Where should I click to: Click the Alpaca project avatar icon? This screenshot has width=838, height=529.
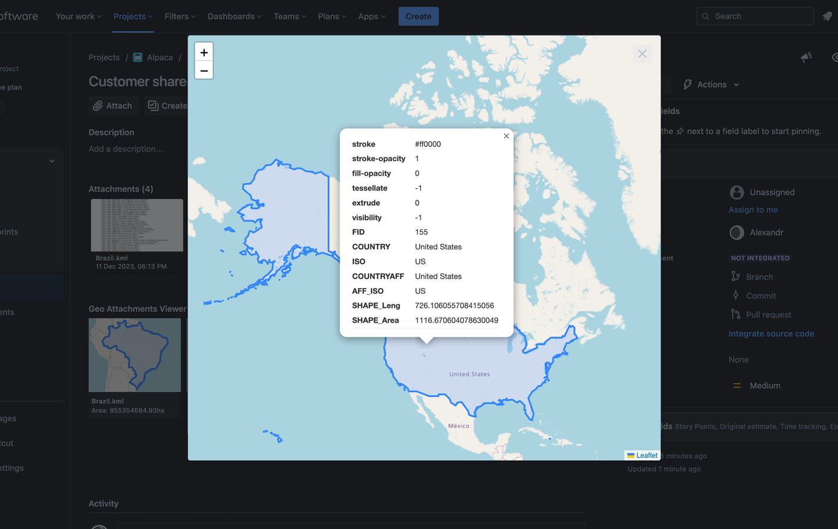(138, 58)
